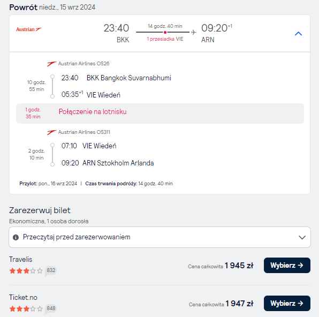Click the pink stopover dot on route line
Viewport: 319px width, 317px height.
[x=165, y=32]
